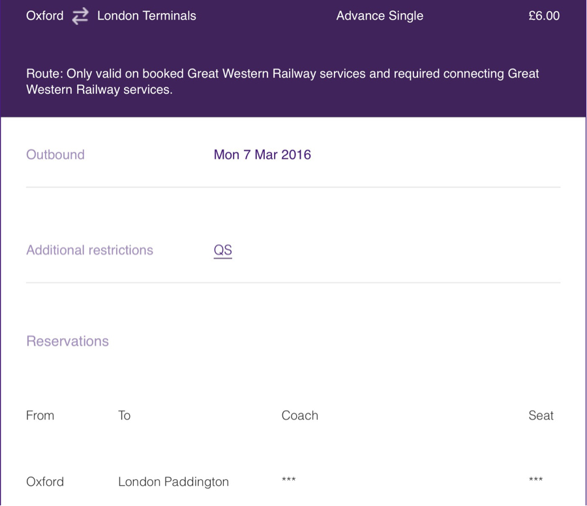Select Oxford in the reservations row
This screenshot has height=506, width=587.
pyautogui.click(x=45, y=482)
